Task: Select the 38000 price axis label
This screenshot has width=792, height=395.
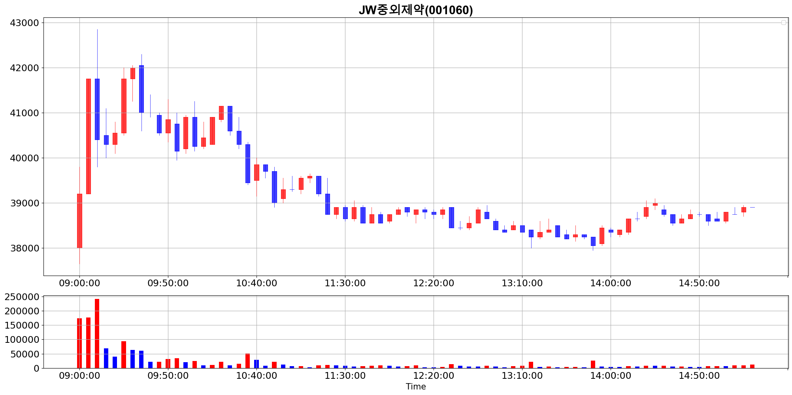Action: point(24,248)
